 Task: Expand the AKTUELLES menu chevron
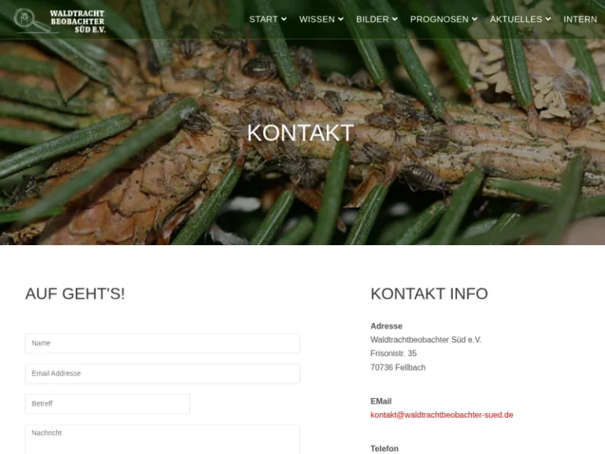pos(548,19)
